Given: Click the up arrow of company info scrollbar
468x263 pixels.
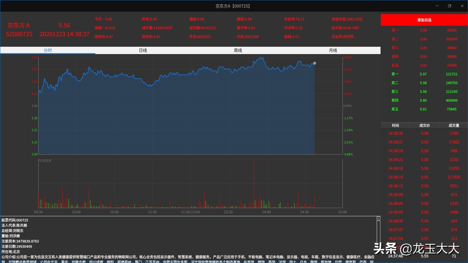Looking at the screenshot, I should pyautogui.click(x=378, y=218).
